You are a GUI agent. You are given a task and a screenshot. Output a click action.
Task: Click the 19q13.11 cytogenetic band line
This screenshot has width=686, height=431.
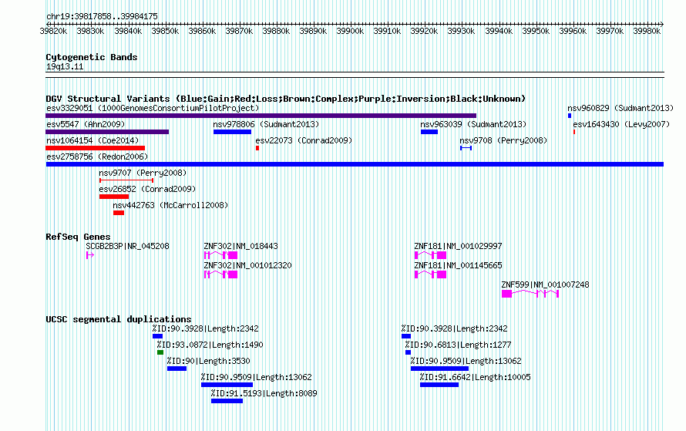[355, 75]
